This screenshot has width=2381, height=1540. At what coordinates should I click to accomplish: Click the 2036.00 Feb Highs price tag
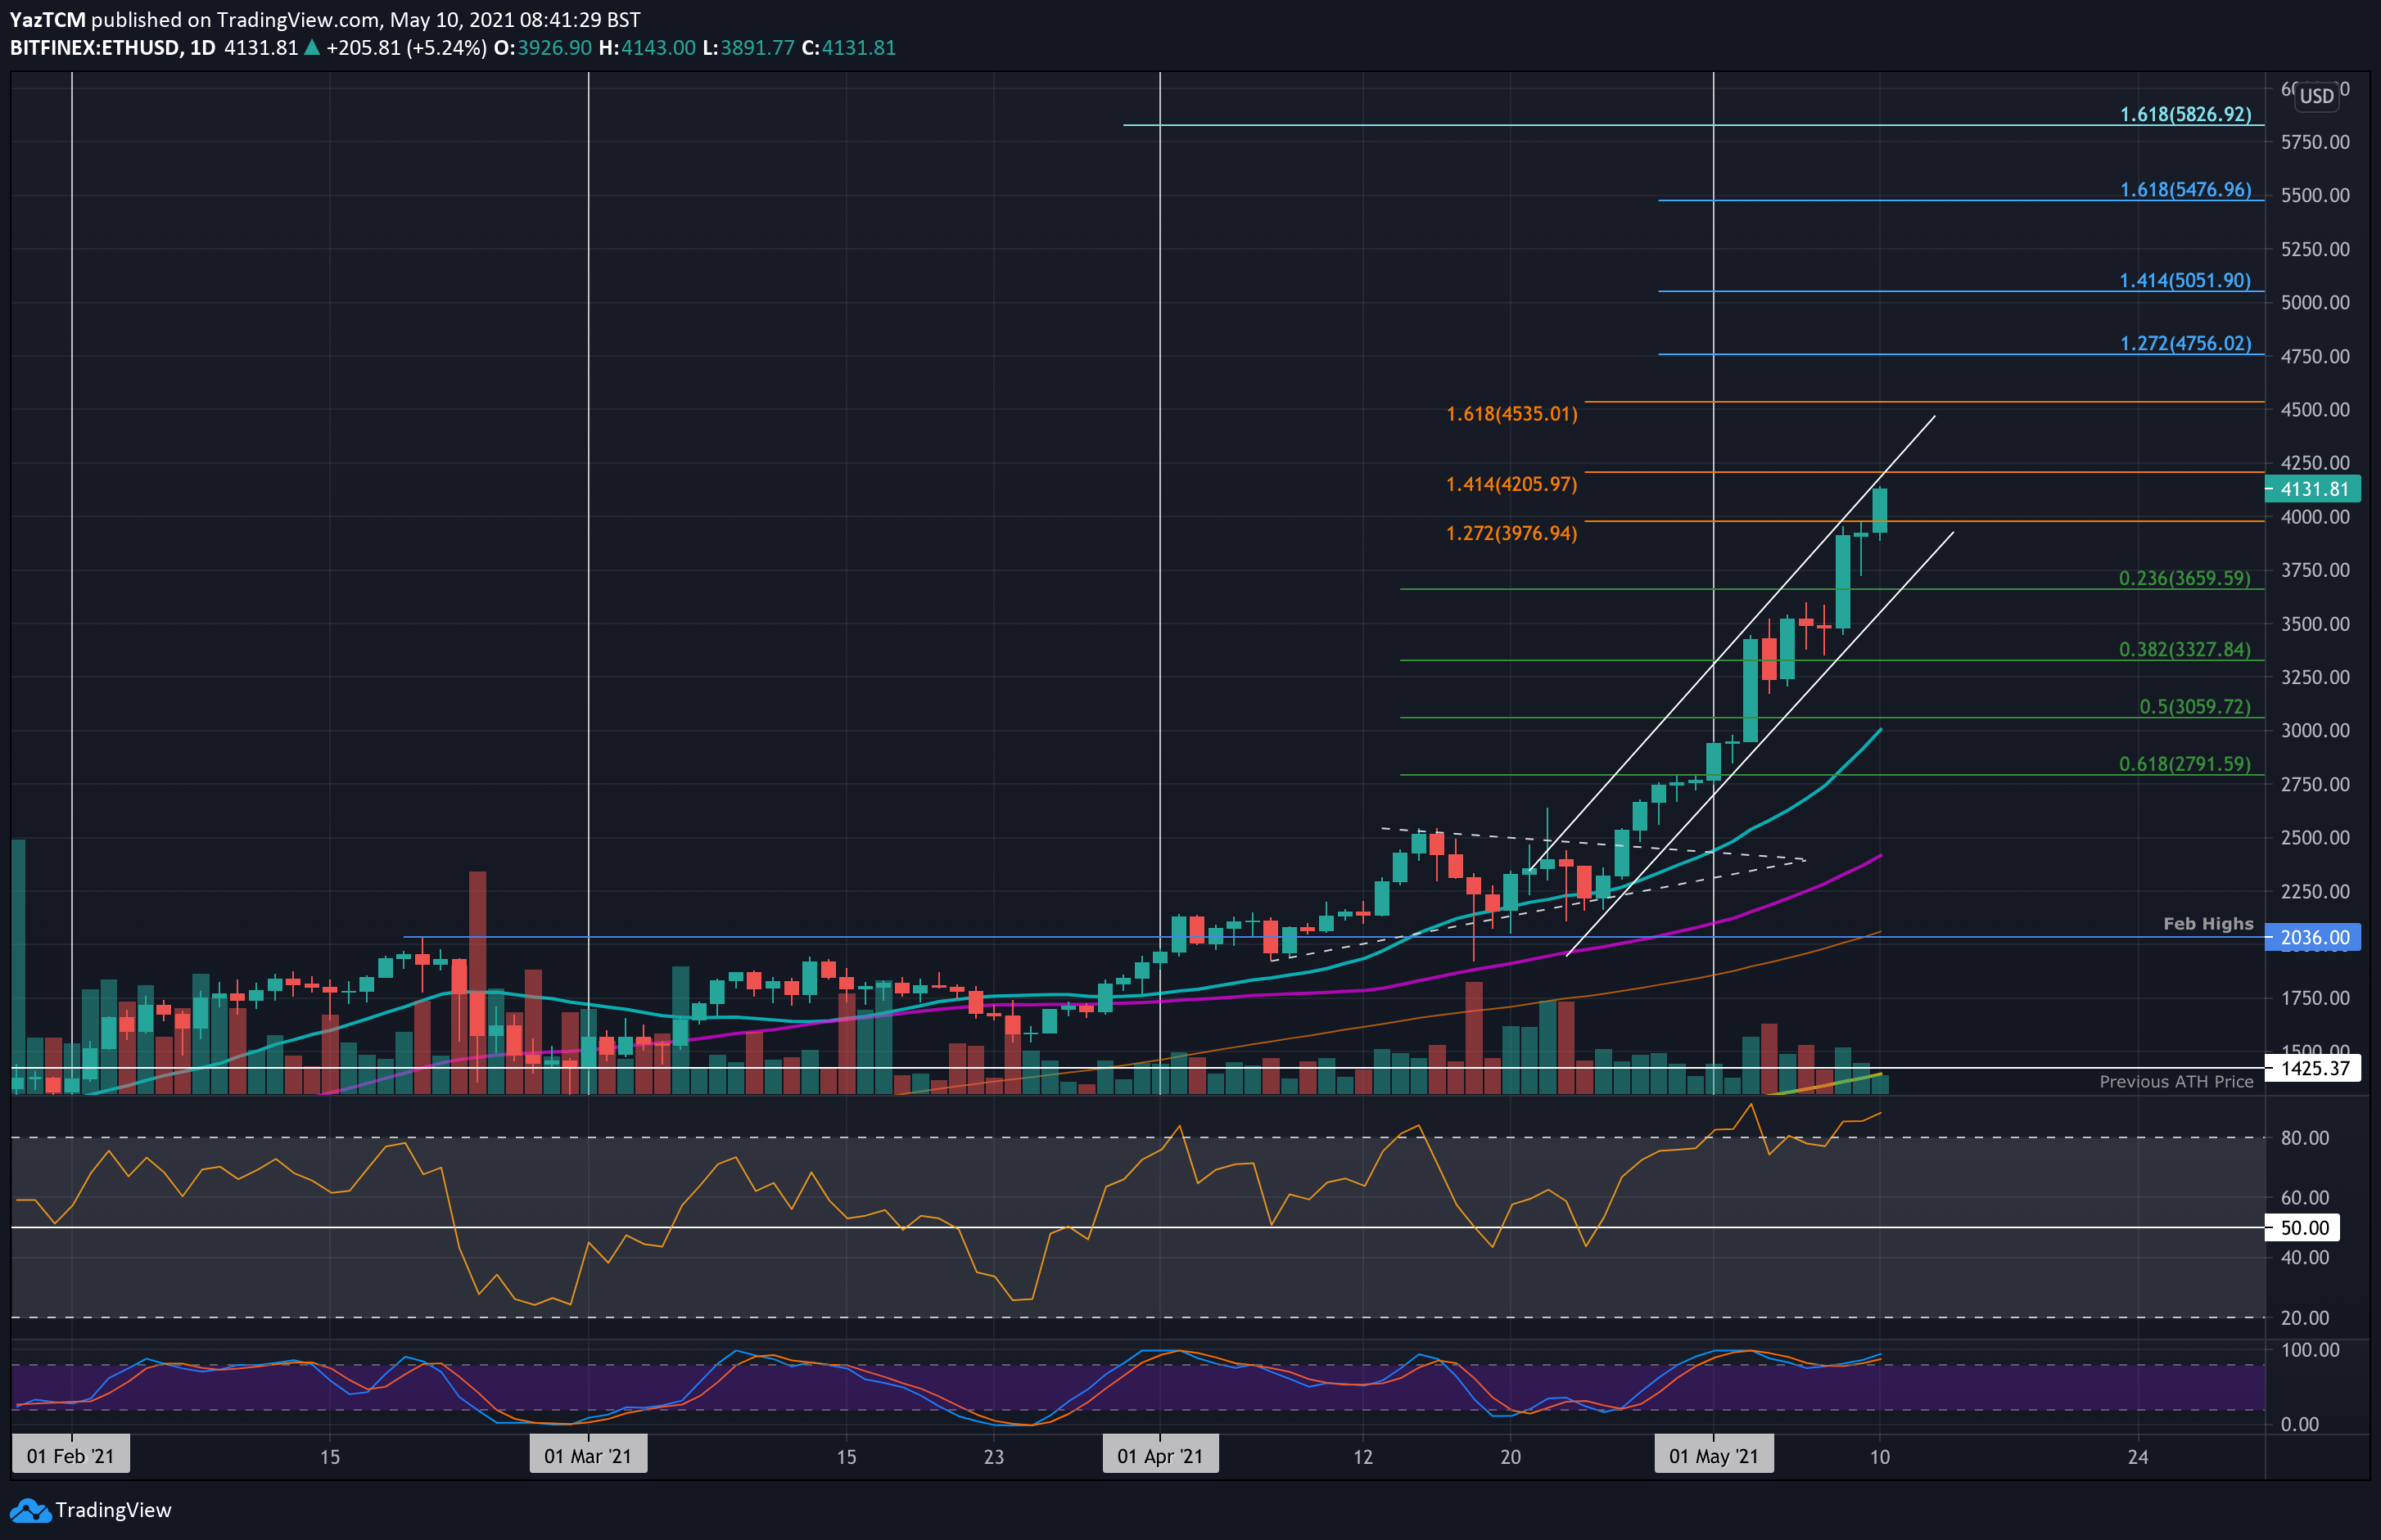tap(2313, 937)
